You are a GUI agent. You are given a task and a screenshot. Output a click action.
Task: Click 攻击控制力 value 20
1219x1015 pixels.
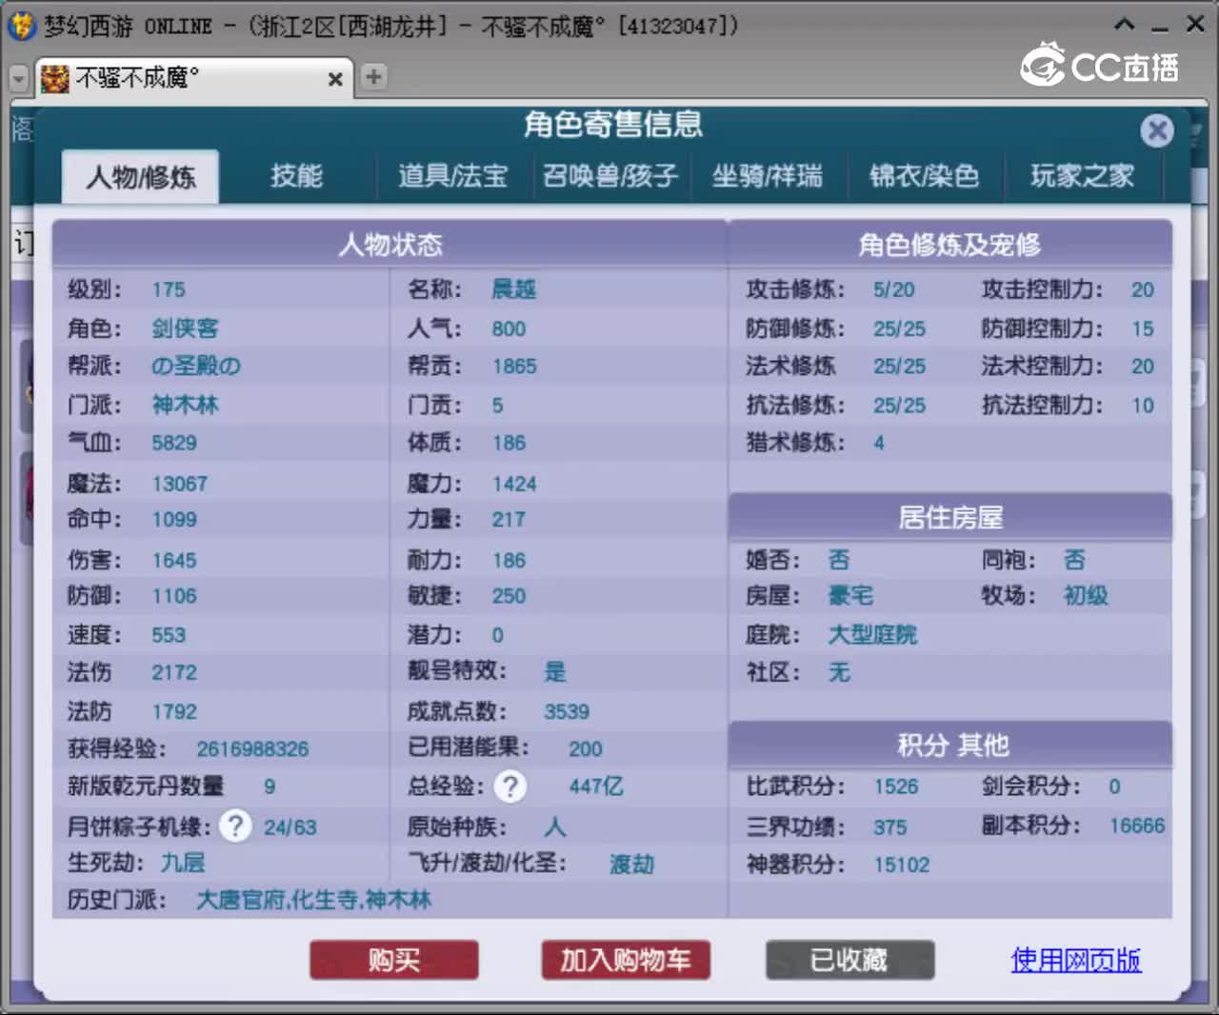click(x=1143, y=290)
